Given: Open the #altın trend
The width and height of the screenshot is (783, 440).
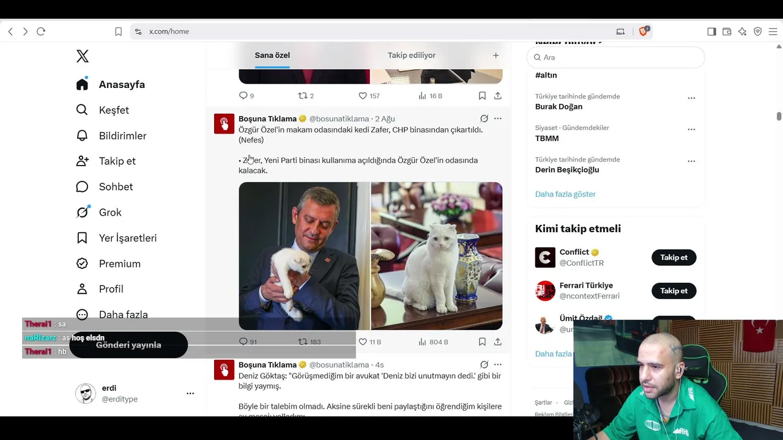Looking at the screenshot, I should point(546,75).
